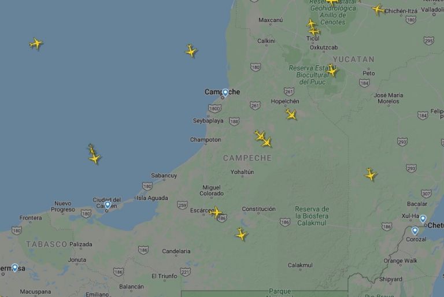444x297 pixels.
Task: Select the airplane south of Constitución
Action: pyautogui.click(x=242, y=234)
